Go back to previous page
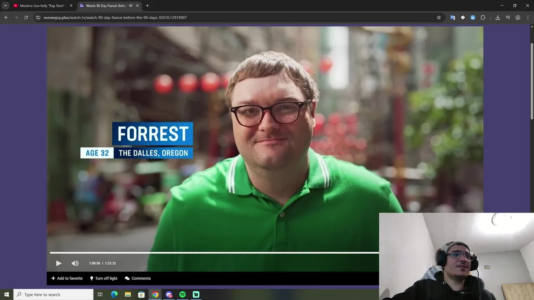Image resolution: width=534 pixels, height=300 pixels. (x=6, y=17)
